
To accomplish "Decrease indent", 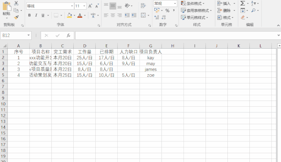I will tap(127, 15).
